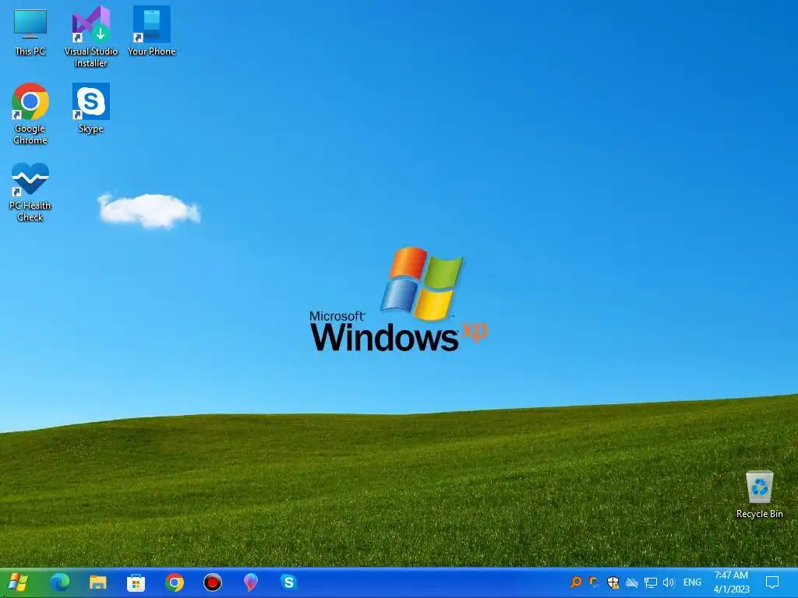Open the multicolored tray icon beside the magnifier
This screenshot has width=798, height=598.
click(594, 582)
